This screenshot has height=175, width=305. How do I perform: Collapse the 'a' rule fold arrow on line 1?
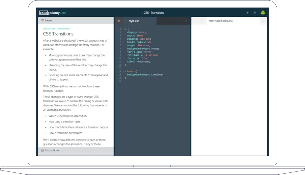point(123,29)
